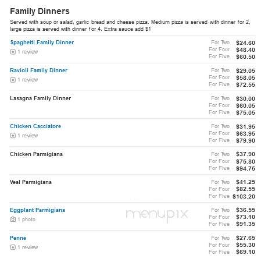Open the Eggplant Parmigiana link

(37, 210)
